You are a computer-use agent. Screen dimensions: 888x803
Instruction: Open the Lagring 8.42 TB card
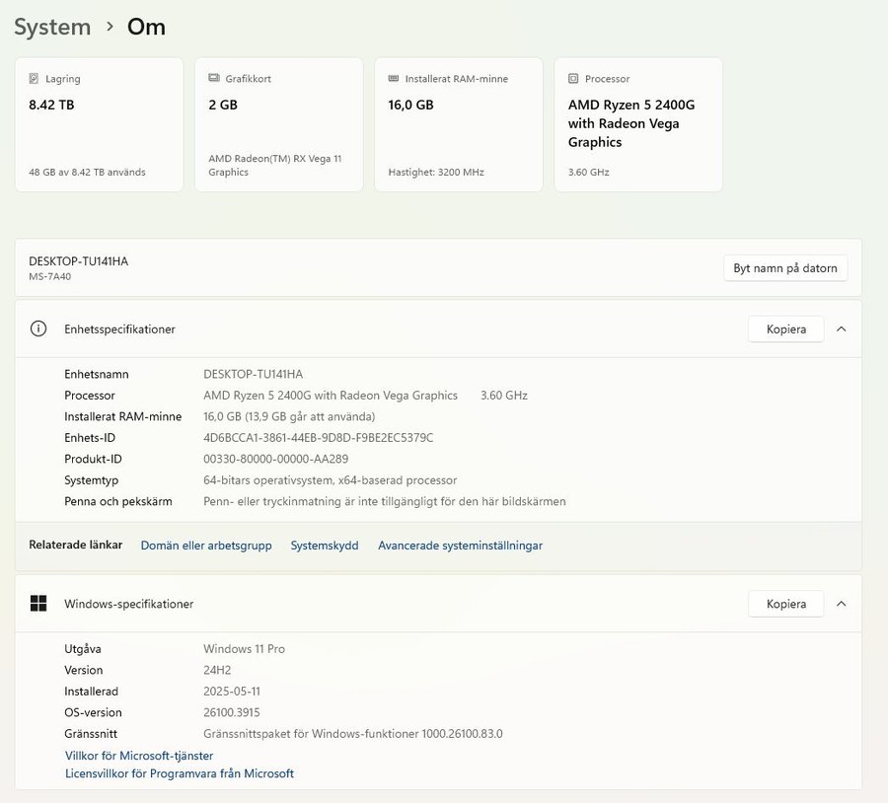(99, 124)
